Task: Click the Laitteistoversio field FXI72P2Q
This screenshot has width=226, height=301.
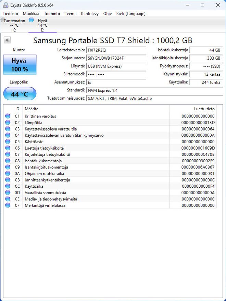Action: point(116,50)
